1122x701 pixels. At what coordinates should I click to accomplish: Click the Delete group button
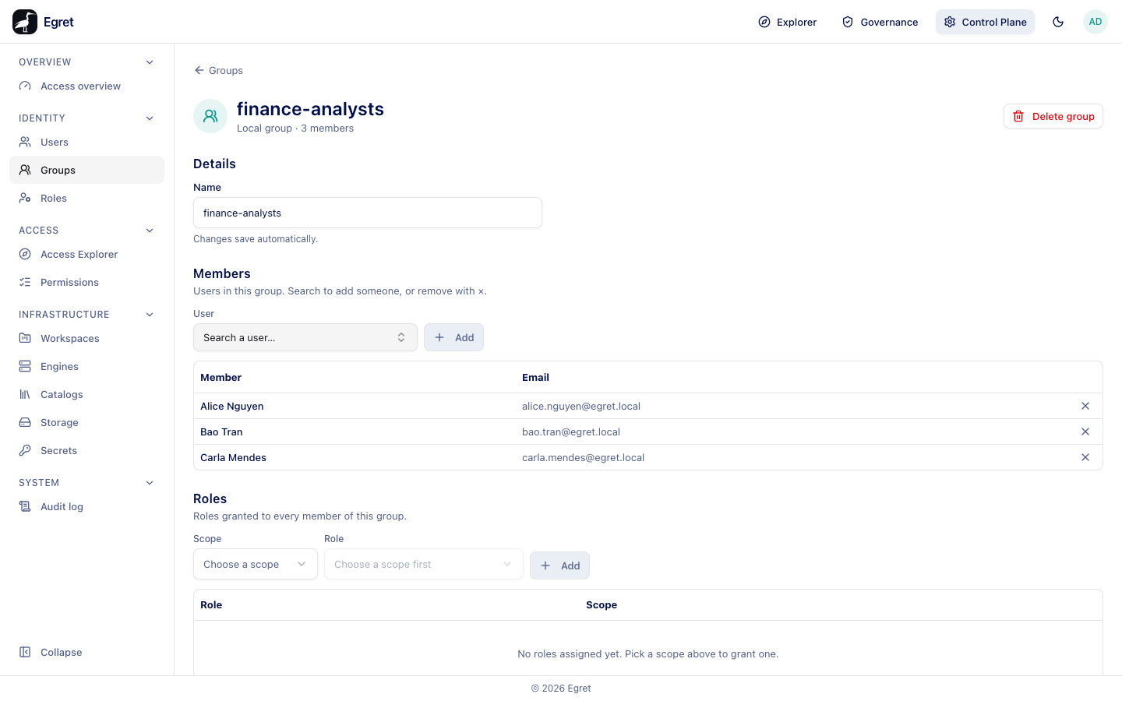1053,116
